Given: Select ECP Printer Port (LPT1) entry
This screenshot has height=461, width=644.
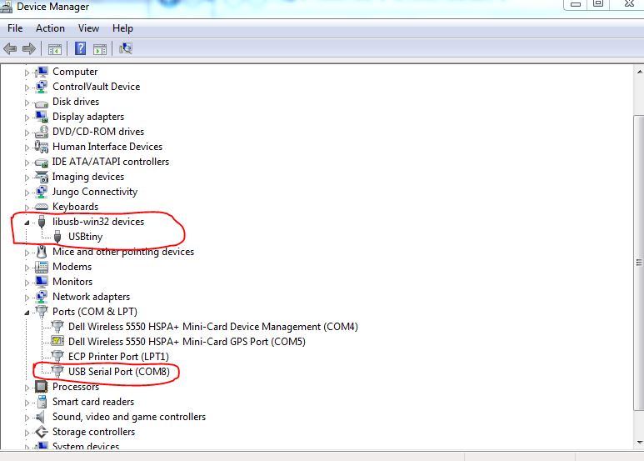Looking at the screenshot, I should point(118,357).
